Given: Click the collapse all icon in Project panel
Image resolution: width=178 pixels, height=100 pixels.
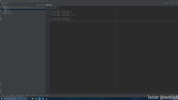Looking at the screenshot, I should (41, 5).
